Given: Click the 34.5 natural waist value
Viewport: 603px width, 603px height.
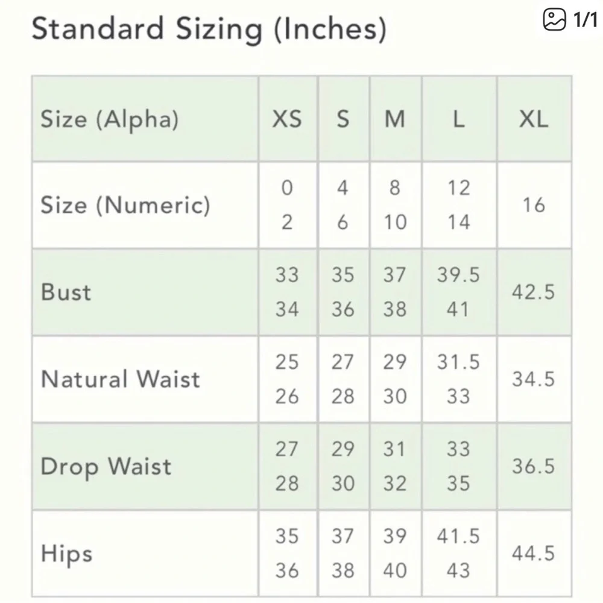Looking at the screenshot, I should (x=534, y=379).
